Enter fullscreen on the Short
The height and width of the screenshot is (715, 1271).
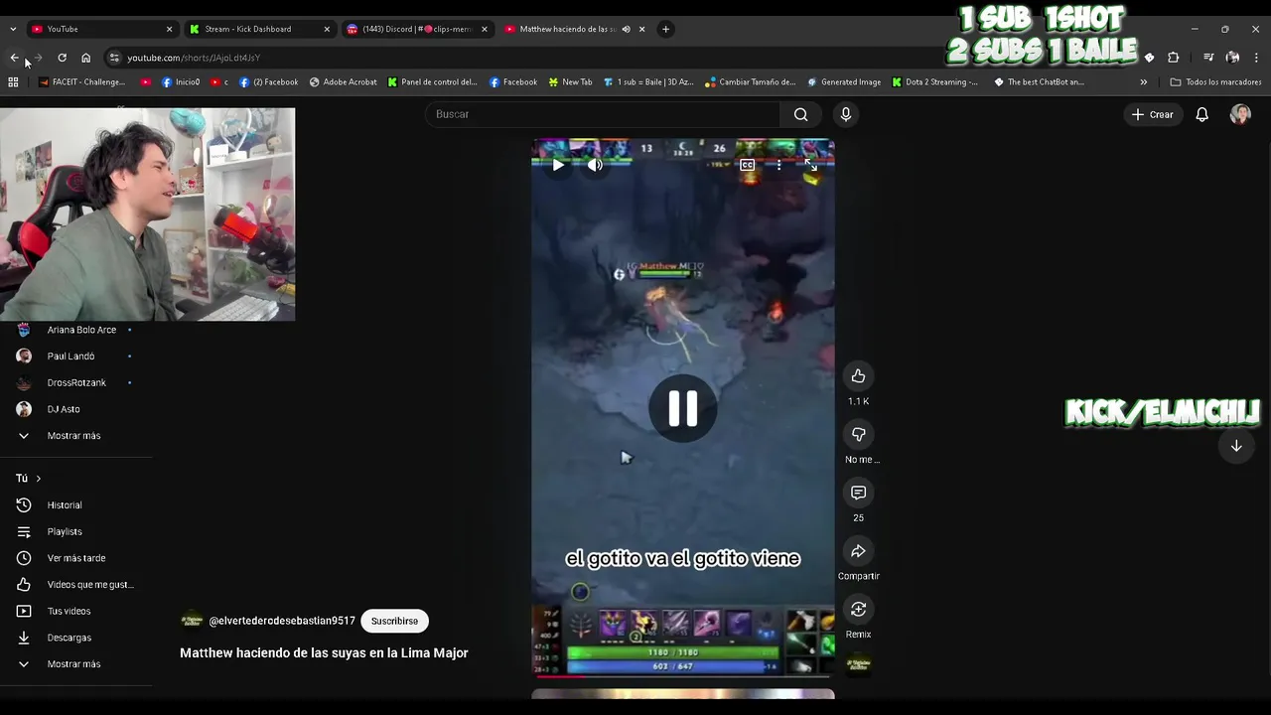[x=810, y=165]
